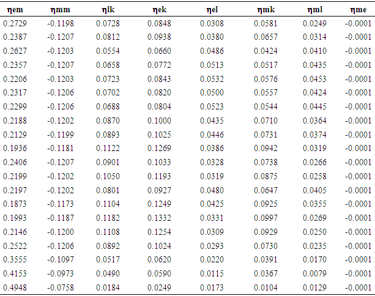This screenshot has height=296, width=375.
Task: Select the ηme column header
Action: (x=360, y=10)
